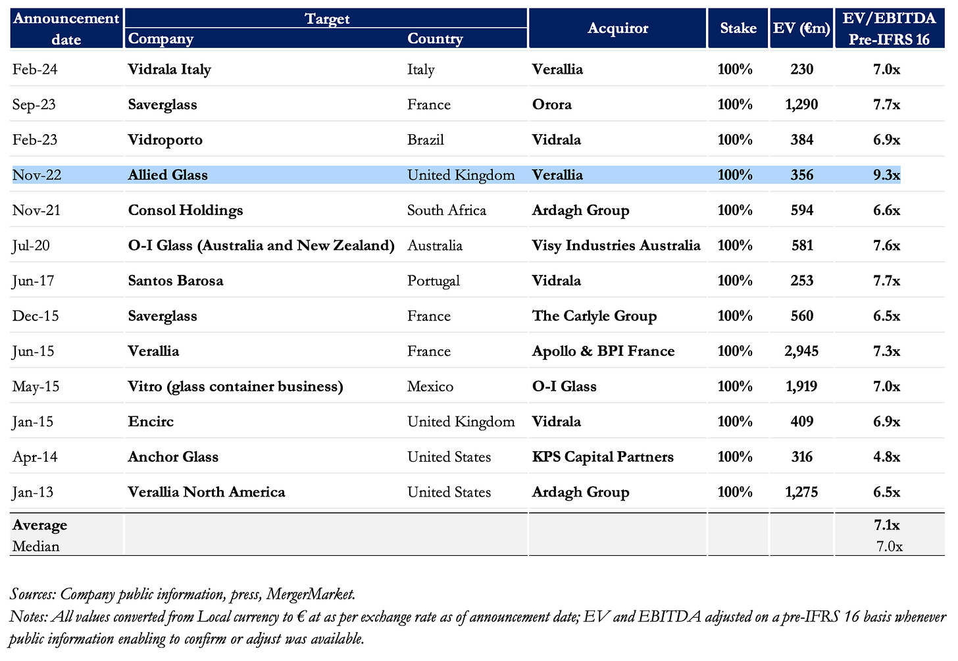The height and width of the screenshot is (661, 958).
Task: Click the multiple '4.8x'
Action: tap(887, 457)
